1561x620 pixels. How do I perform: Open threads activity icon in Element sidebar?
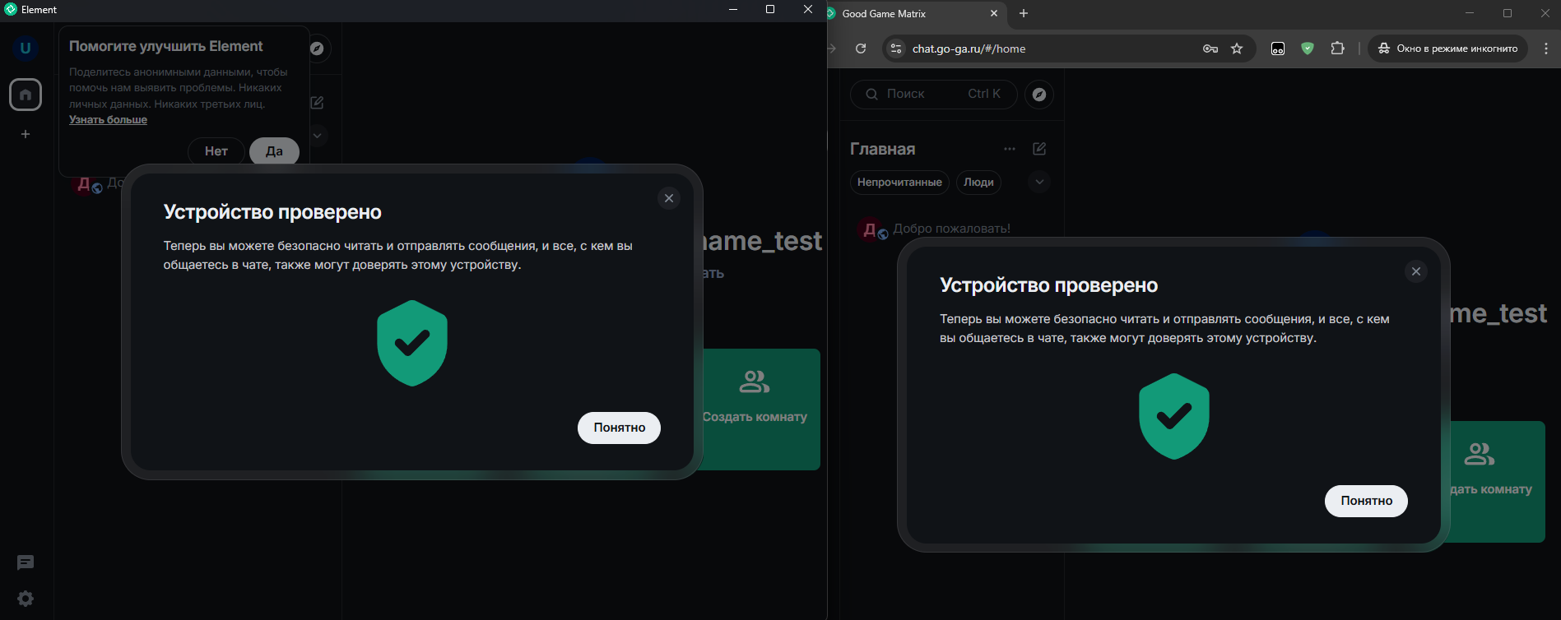[26, 562]
